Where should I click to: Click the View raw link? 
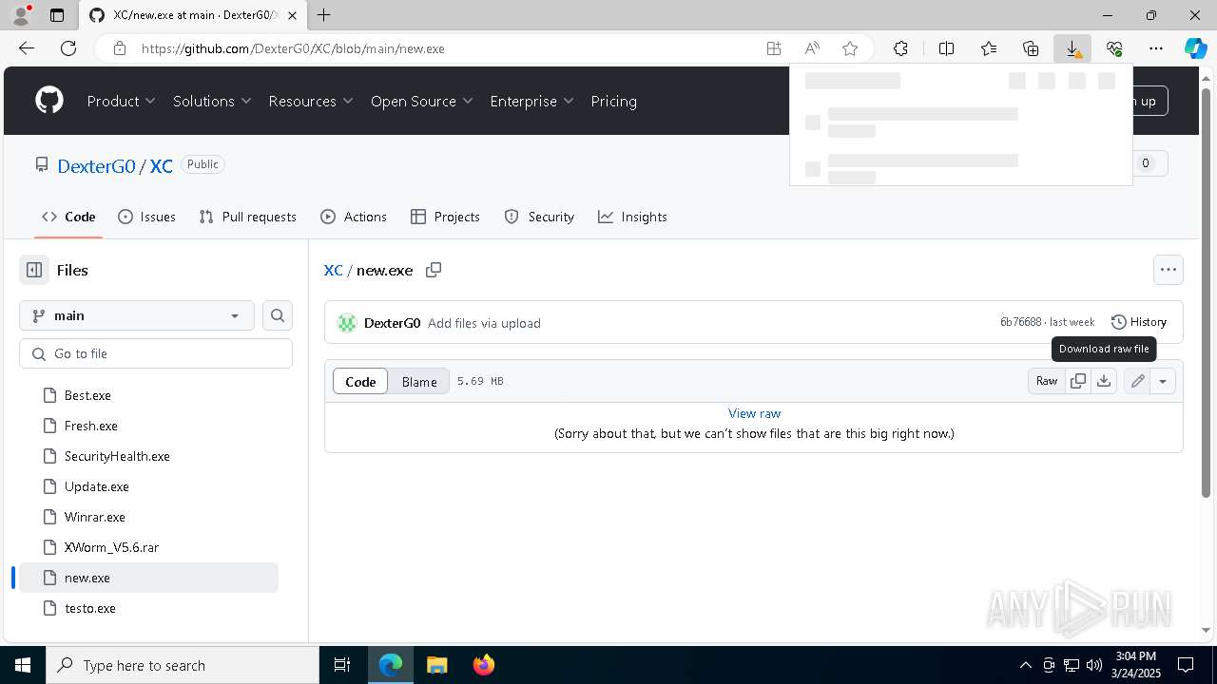pyautogui.click(x=754, y=413)
